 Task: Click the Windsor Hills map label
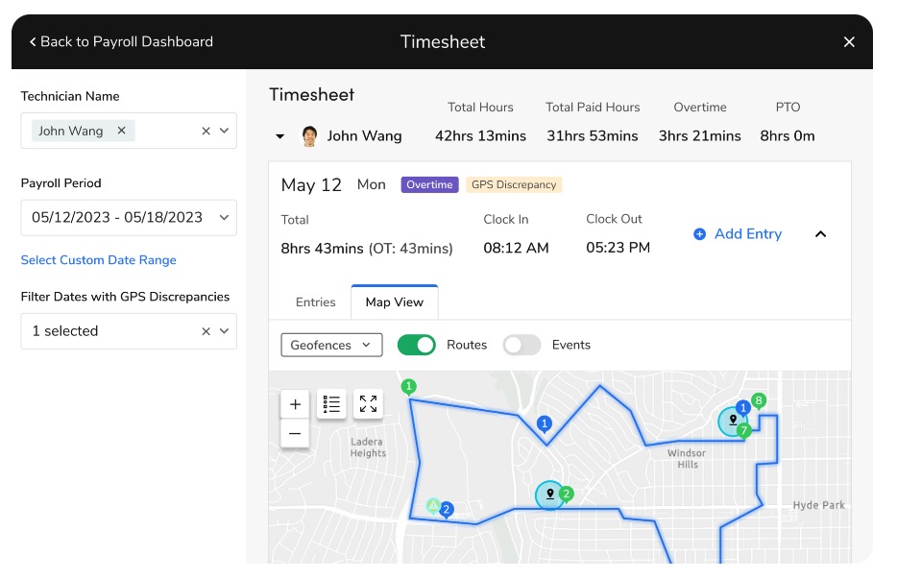tap(687, 458)
